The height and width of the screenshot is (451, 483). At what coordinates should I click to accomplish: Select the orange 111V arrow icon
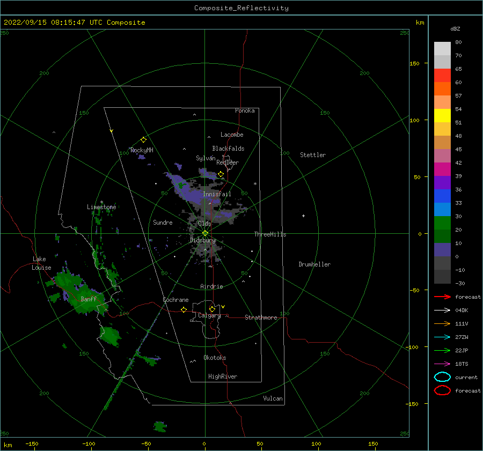(x=442, y=323)
